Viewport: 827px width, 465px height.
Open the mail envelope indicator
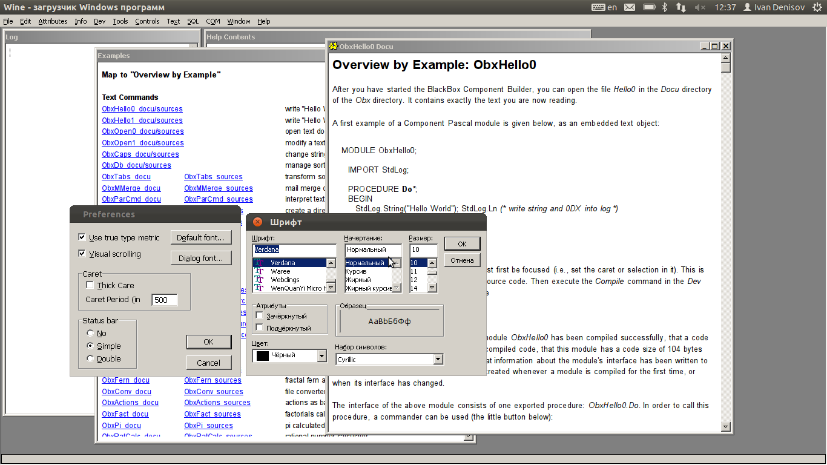[630, 7]
